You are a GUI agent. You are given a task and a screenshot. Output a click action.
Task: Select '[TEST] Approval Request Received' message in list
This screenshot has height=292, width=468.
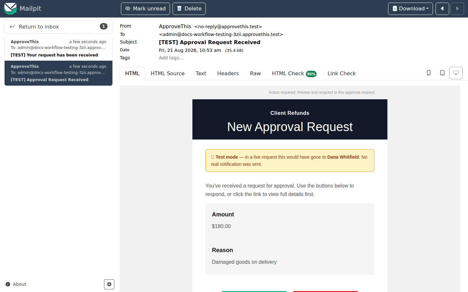(x=58, y=73)
